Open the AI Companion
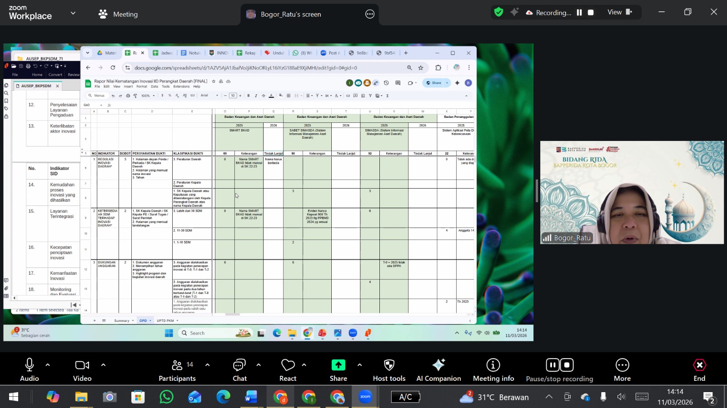727x408 pixels. tap(438, 370)
